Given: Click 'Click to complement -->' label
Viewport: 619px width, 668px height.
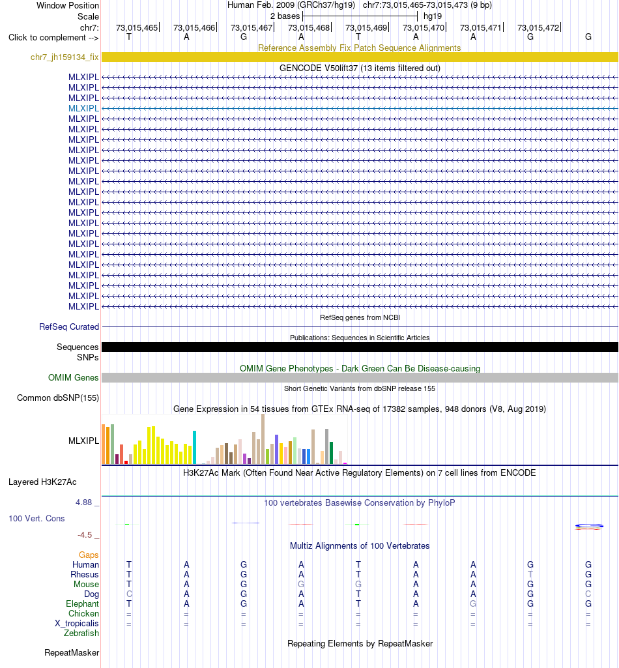Looking at the screenshot, I should (x=53, y=38).
